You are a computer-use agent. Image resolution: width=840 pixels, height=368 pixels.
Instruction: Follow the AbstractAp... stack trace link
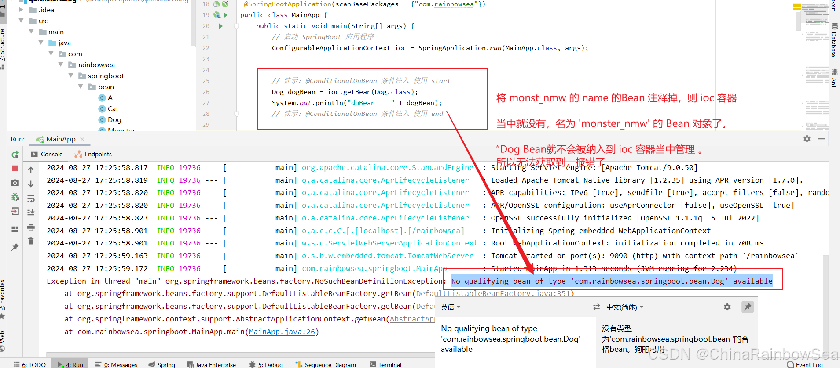(412, 319)
